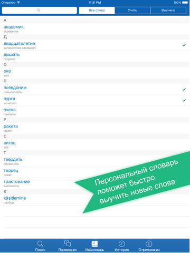Toggle the checkmark for псевдоним
The image size is (190, 253).
(x=184, y=89)
